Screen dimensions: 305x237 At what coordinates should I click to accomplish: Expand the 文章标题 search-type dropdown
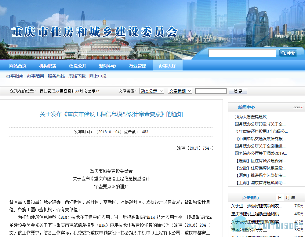[x=180, y=91]
